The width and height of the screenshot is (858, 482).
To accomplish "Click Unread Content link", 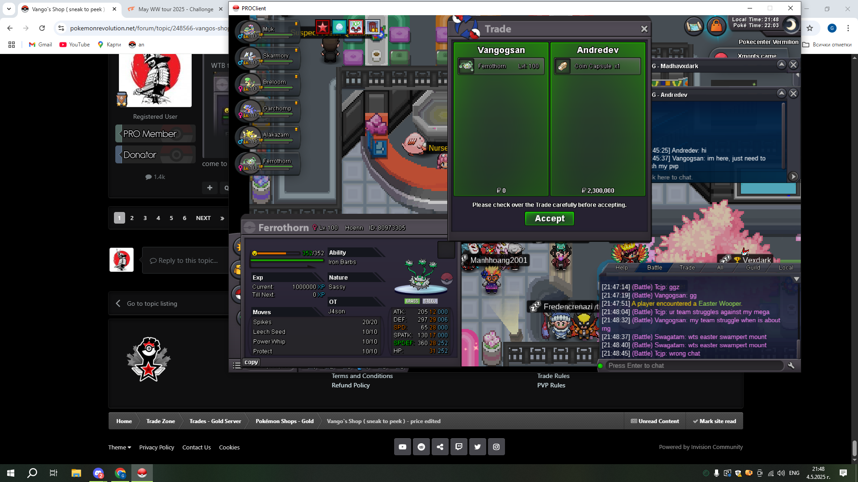I will coord(655,421).
